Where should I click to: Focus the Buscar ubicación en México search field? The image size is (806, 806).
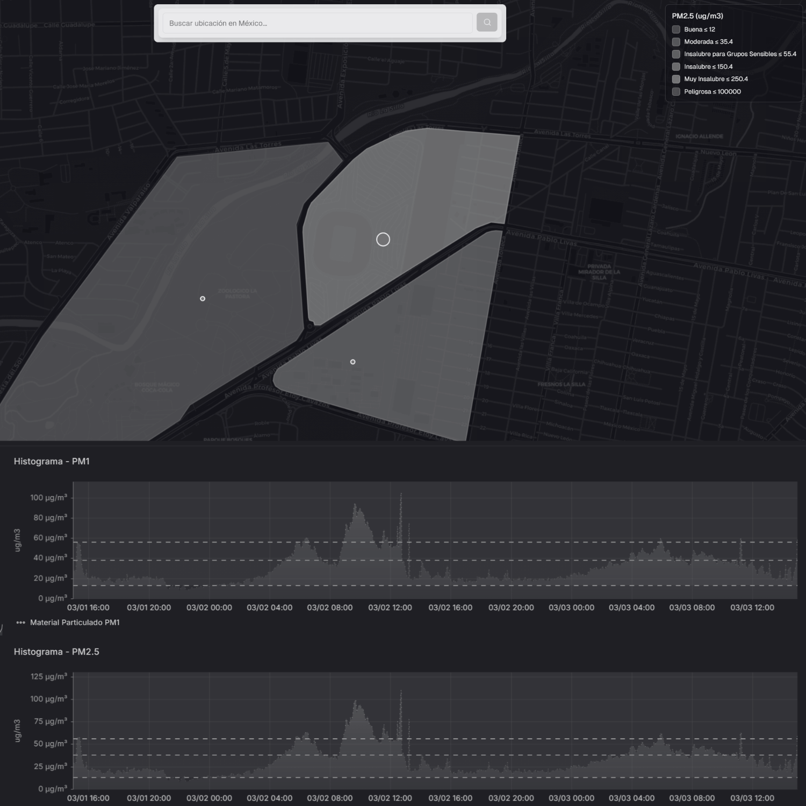coord(318,23)
